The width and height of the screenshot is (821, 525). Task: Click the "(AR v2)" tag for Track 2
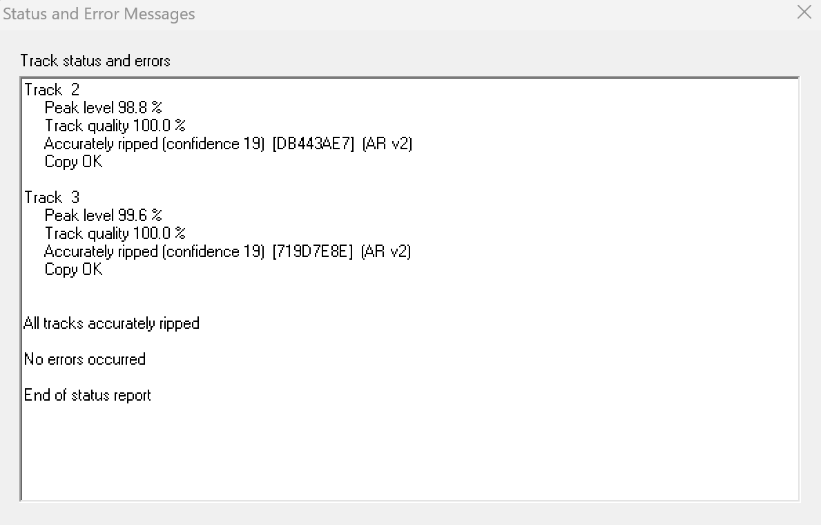tap(387, 144)
